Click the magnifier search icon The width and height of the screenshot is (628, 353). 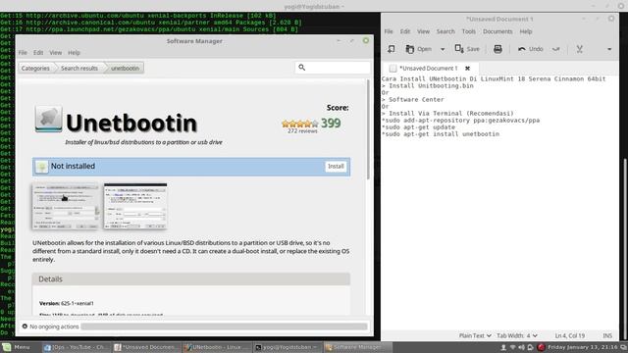click(302, 68)
